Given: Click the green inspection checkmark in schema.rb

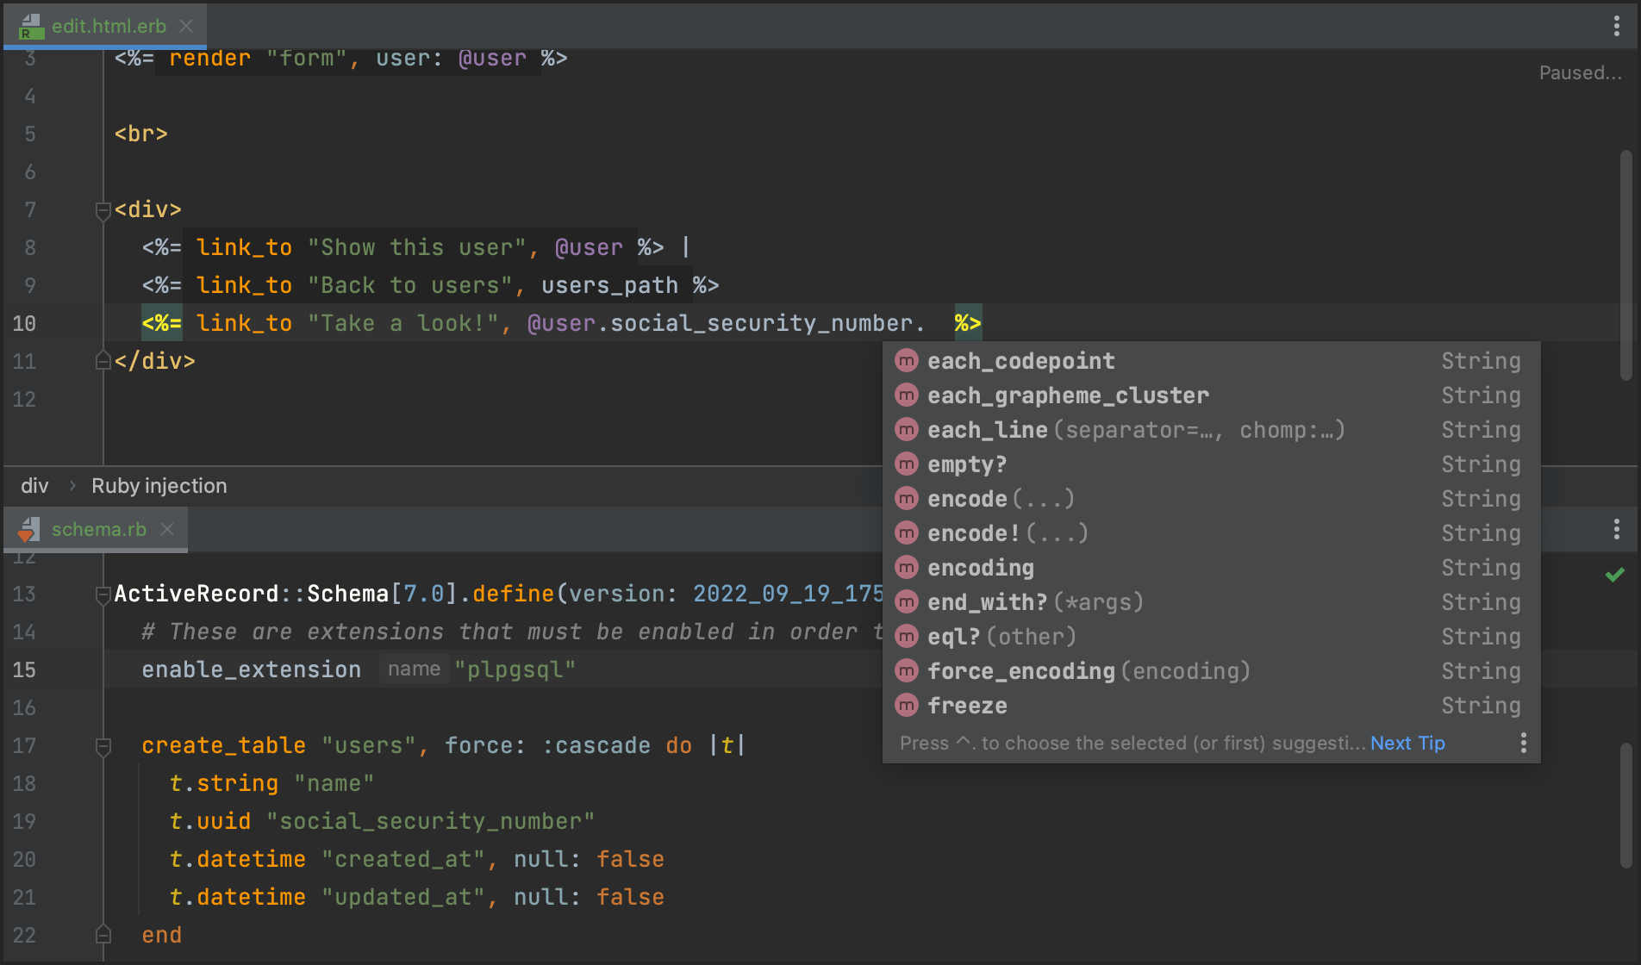Looking at the screenshot, I should (1614, 575).
